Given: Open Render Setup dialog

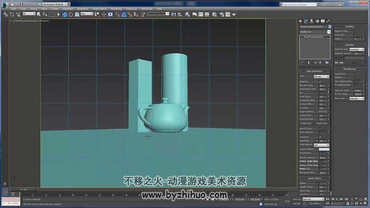Looking at the screenshot, I should (x=222, y=14).
